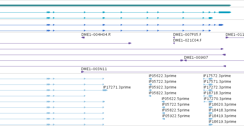
Task: Select the IP05722.5prime feature label
Action: point(175,105)
